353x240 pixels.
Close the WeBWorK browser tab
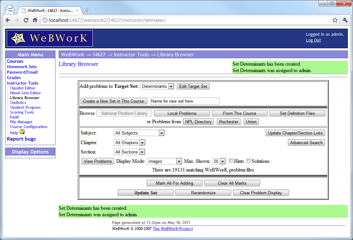[77, 11]
